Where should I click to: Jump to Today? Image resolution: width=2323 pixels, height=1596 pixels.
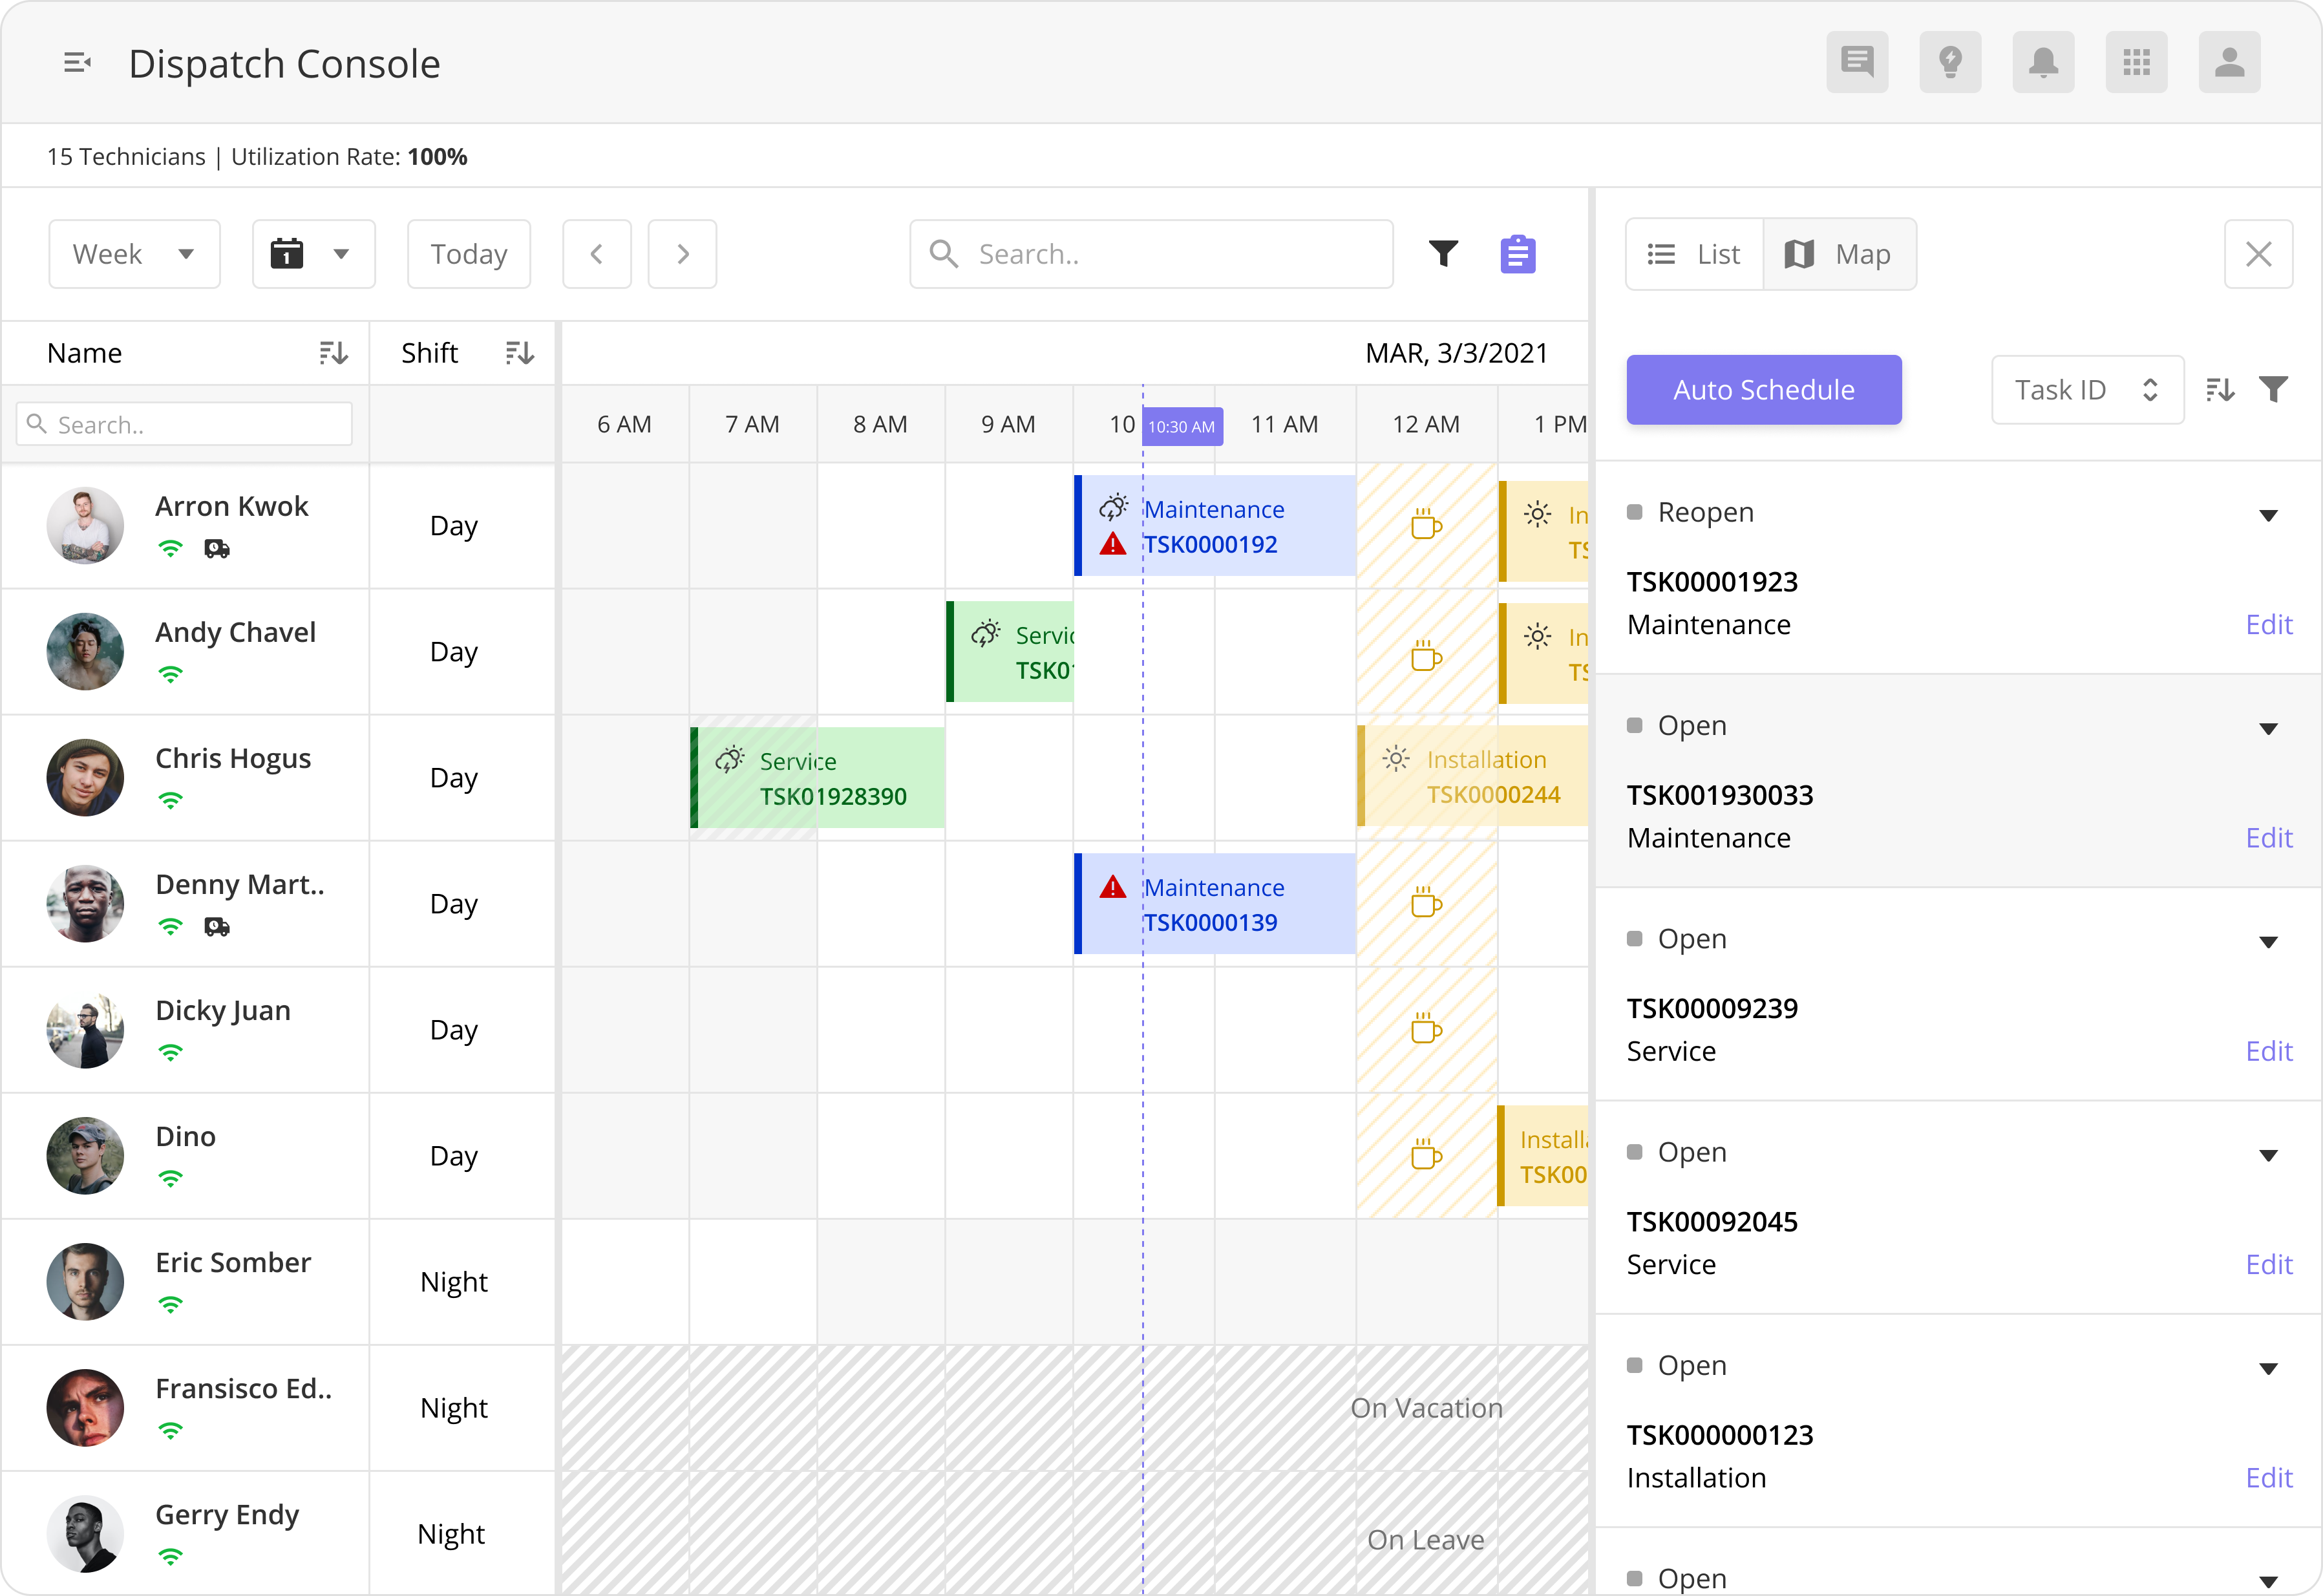[x=469, y=254]
